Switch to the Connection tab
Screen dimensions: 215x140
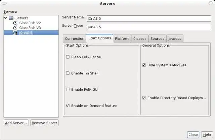tap(75, 39)
